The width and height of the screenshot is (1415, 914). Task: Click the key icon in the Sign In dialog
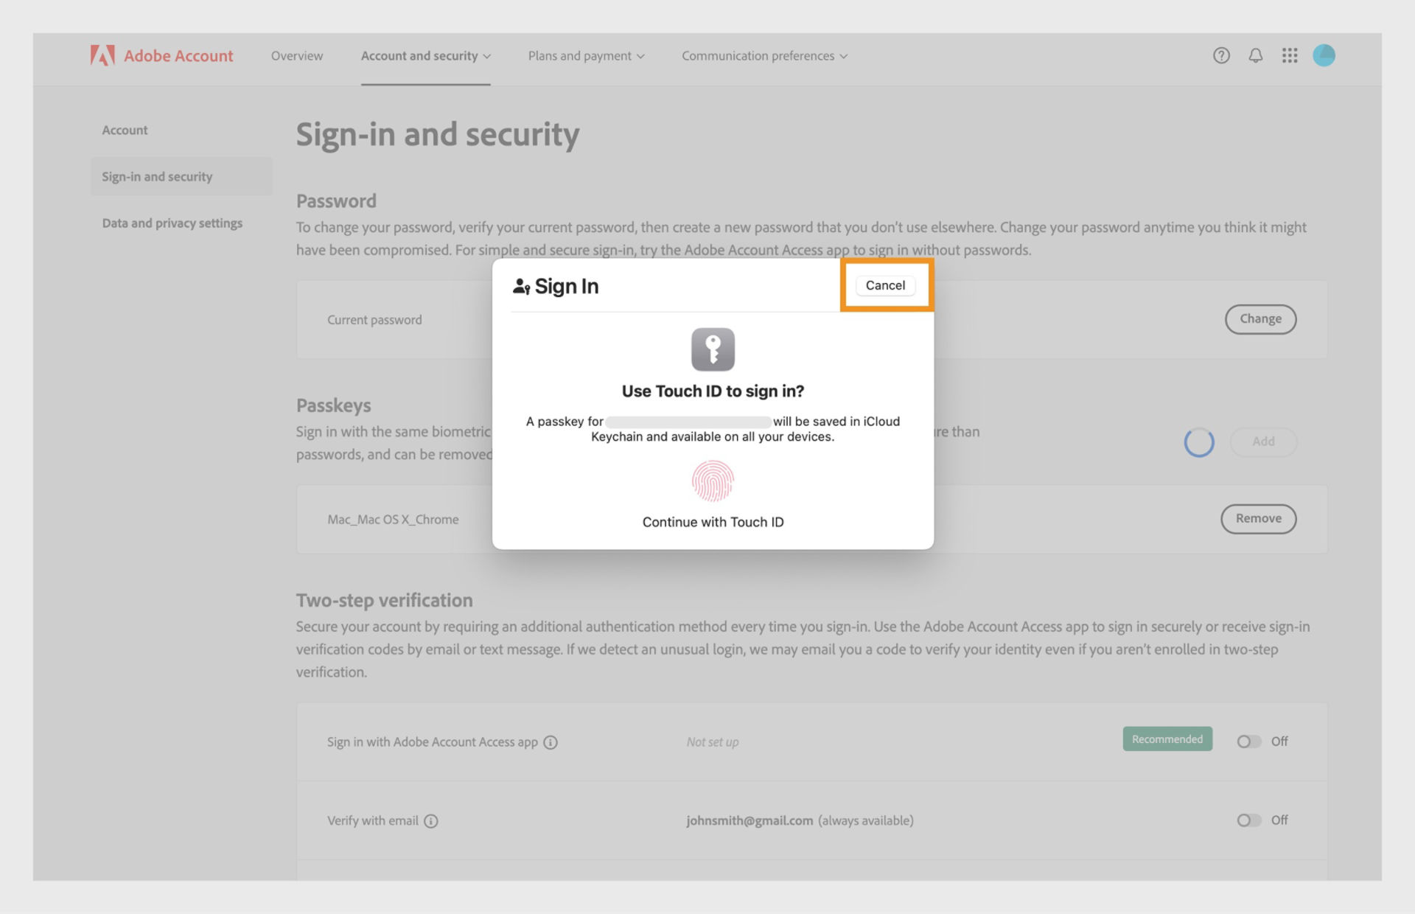click(712, 349)
